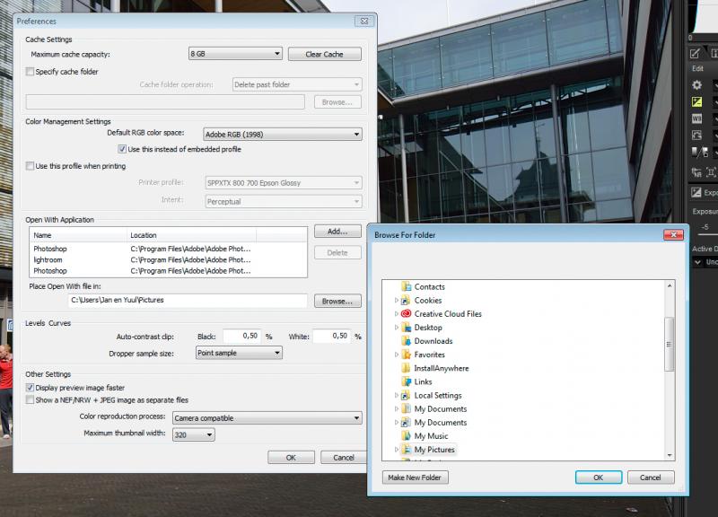Expand the Cookies folder tree node
Screen dimensions: 718x517
(396, 301)
